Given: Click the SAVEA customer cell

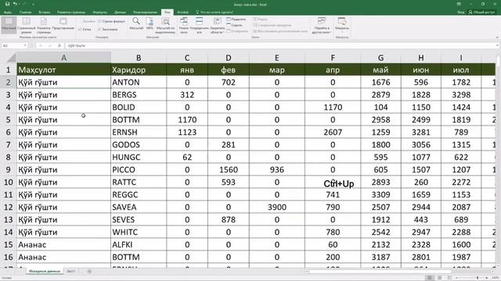Looking at the screenshot, I should (139, 207).
